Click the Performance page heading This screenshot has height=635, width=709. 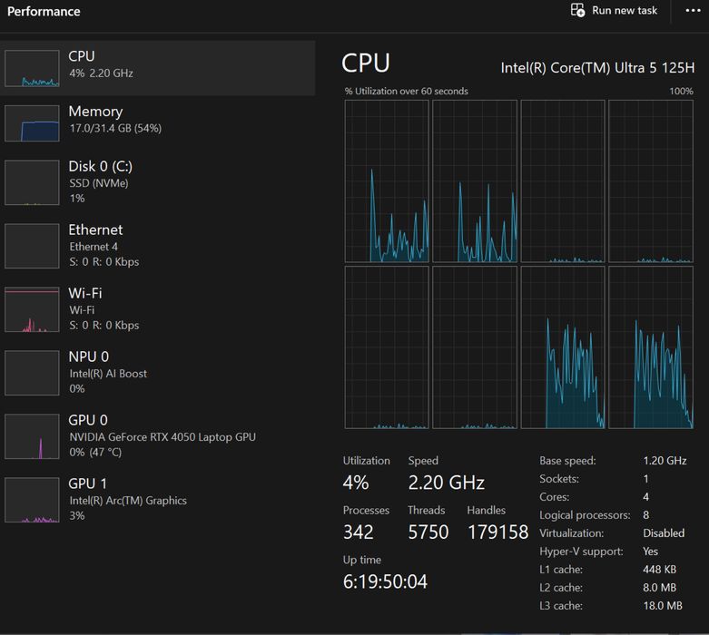click(x=44, y=11)
